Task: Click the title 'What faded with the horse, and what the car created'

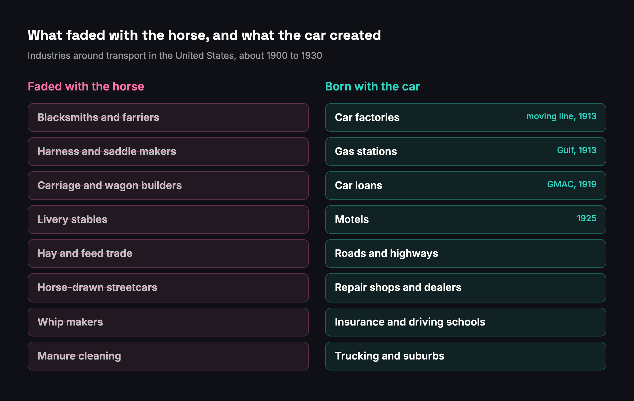Action: 204,35
